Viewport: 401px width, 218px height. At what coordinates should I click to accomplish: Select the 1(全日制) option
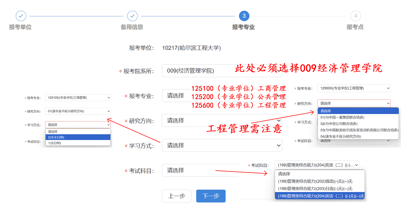pos(78,143)
